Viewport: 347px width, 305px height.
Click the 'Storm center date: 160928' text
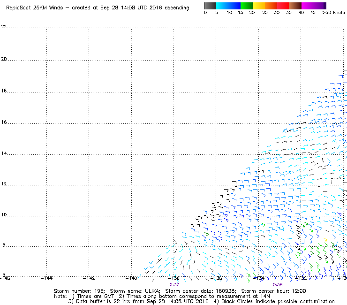coord(201,291)
